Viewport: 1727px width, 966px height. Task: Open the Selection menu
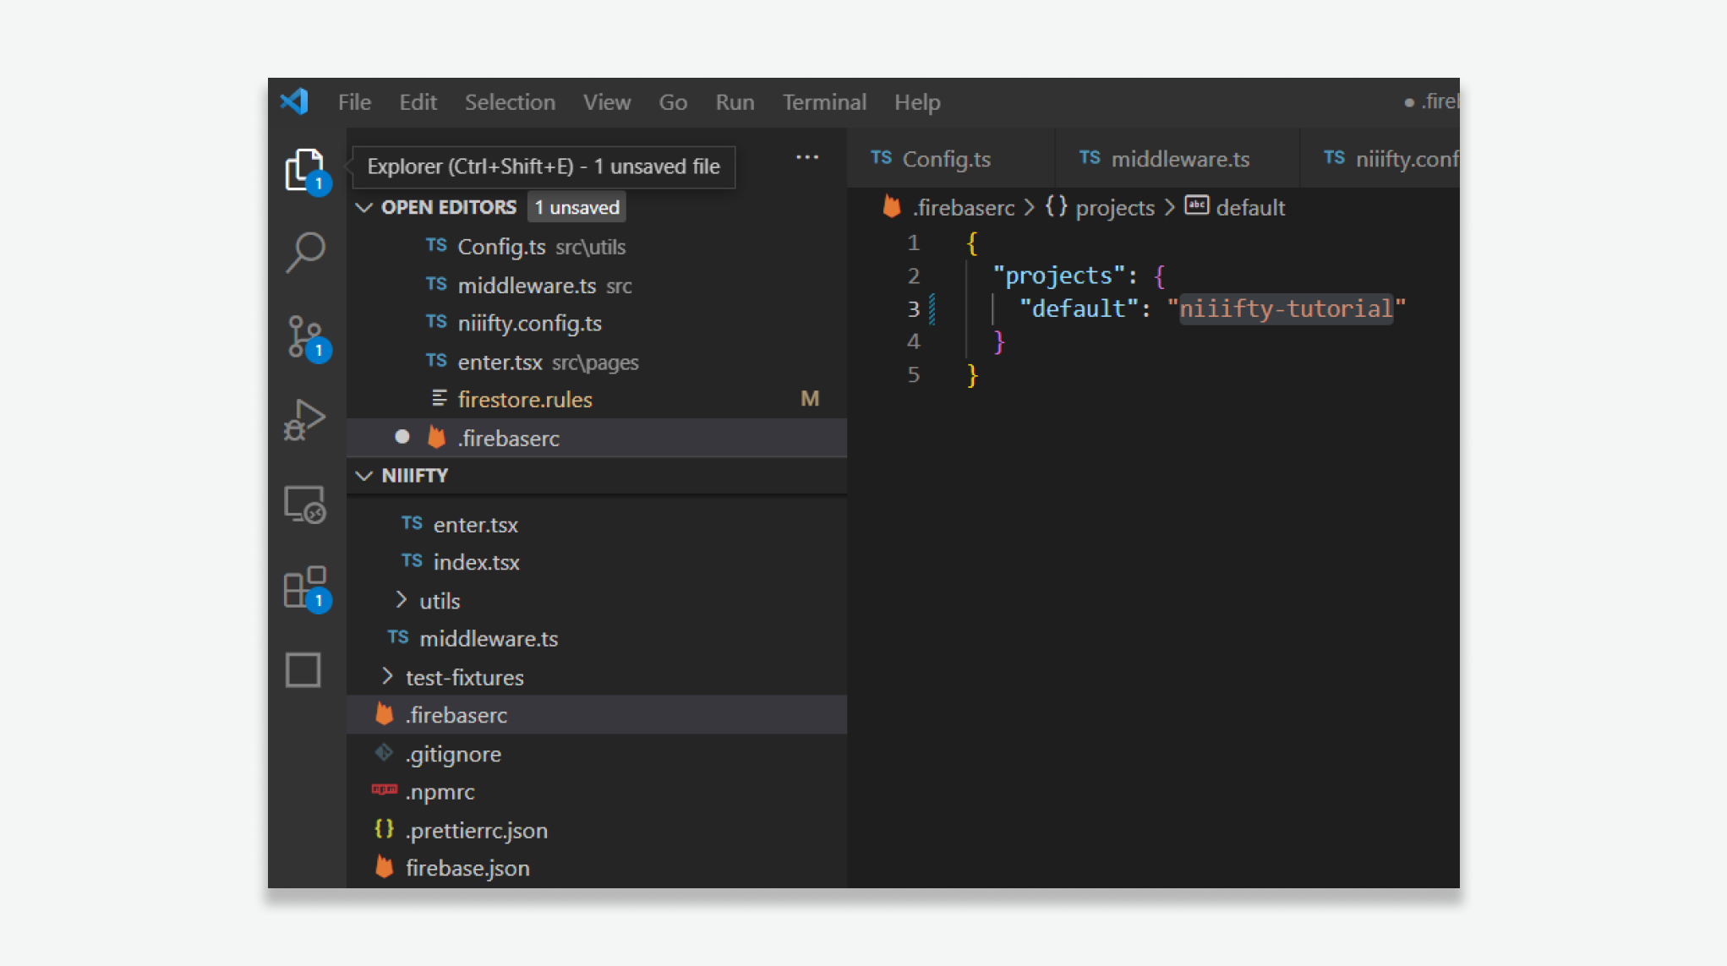coord(510,102)
